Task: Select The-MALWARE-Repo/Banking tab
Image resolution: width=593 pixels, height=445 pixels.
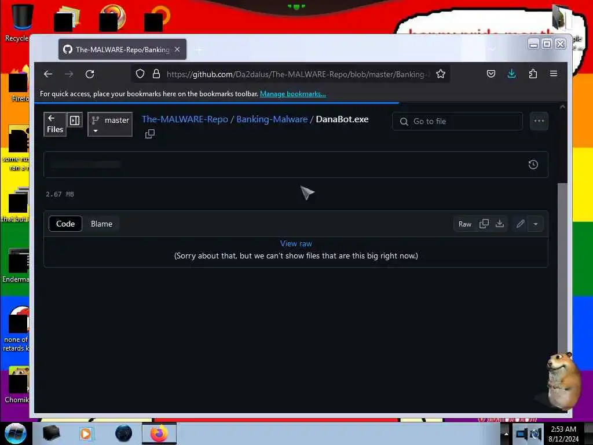Action: pos(122,49)
